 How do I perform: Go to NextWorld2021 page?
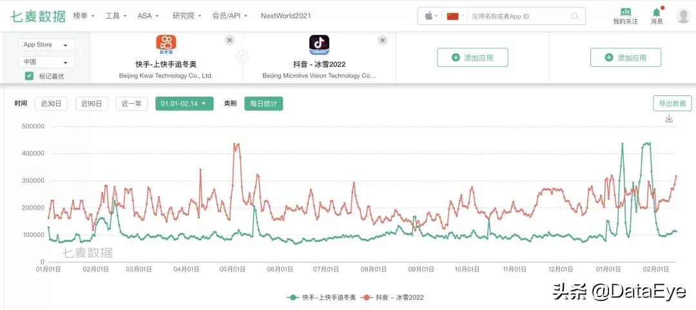click(286, 15)
